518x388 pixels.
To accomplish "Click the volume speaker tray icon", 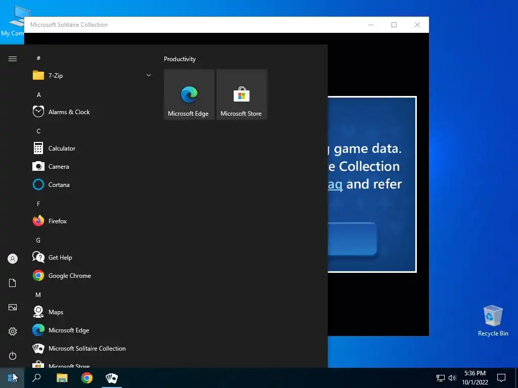I will coord(452,378).
